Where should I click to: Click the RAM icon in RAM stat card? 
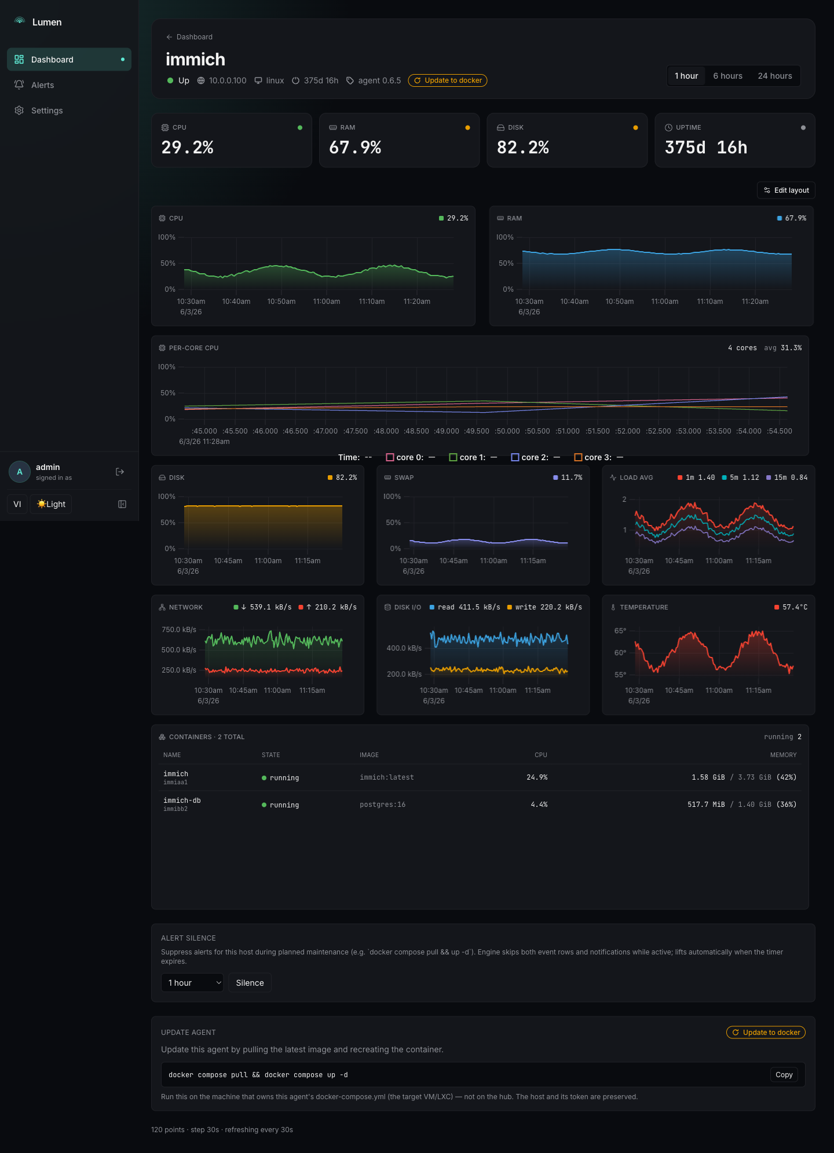pos(333,127)
